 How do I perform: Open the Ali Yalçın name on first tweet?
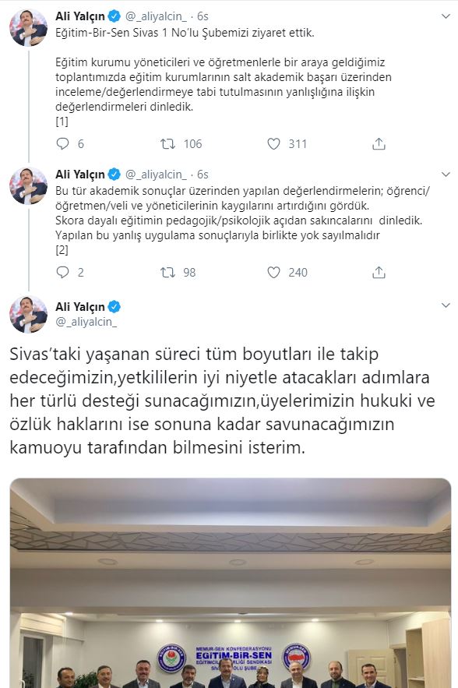[80, 16]
